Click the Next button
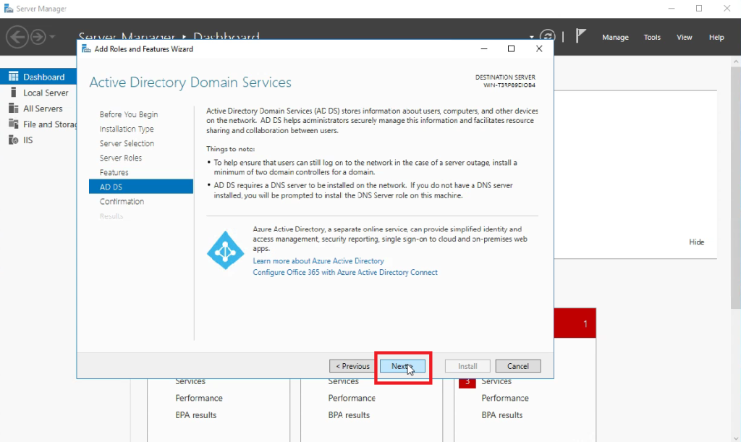Screen dimensions: 741x442 [402, 366]
